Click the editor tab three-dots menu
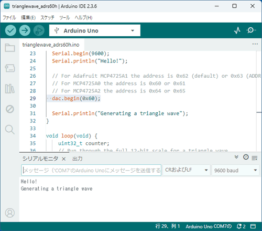 tap(255, 44)
